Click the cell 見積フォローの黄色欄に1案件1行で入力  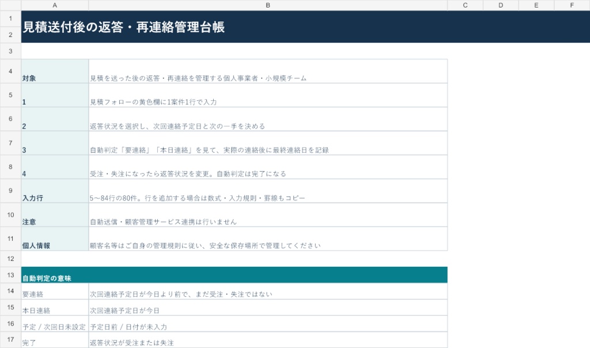(268, 95)
